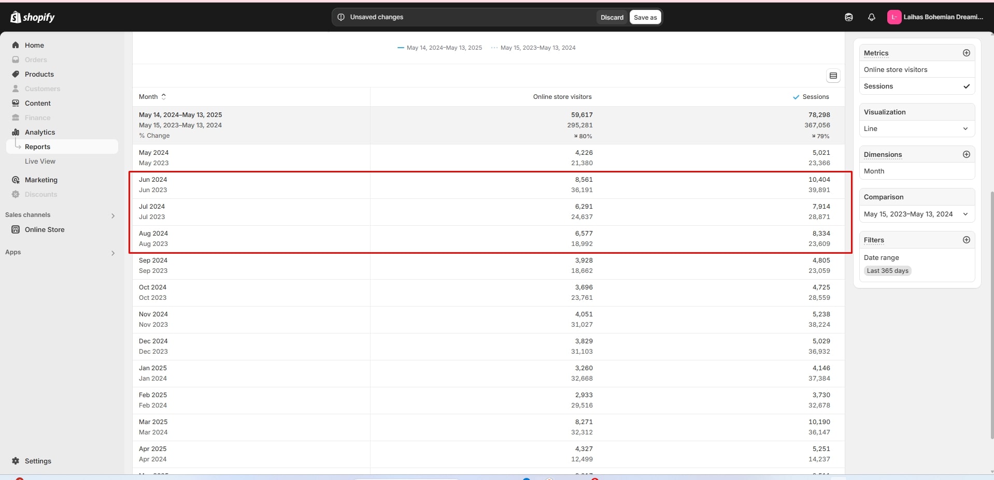
Task: Toggle the Sessions metric checkmark in Metrics panel
Action: pyautogui.click(x=966, y=86)
